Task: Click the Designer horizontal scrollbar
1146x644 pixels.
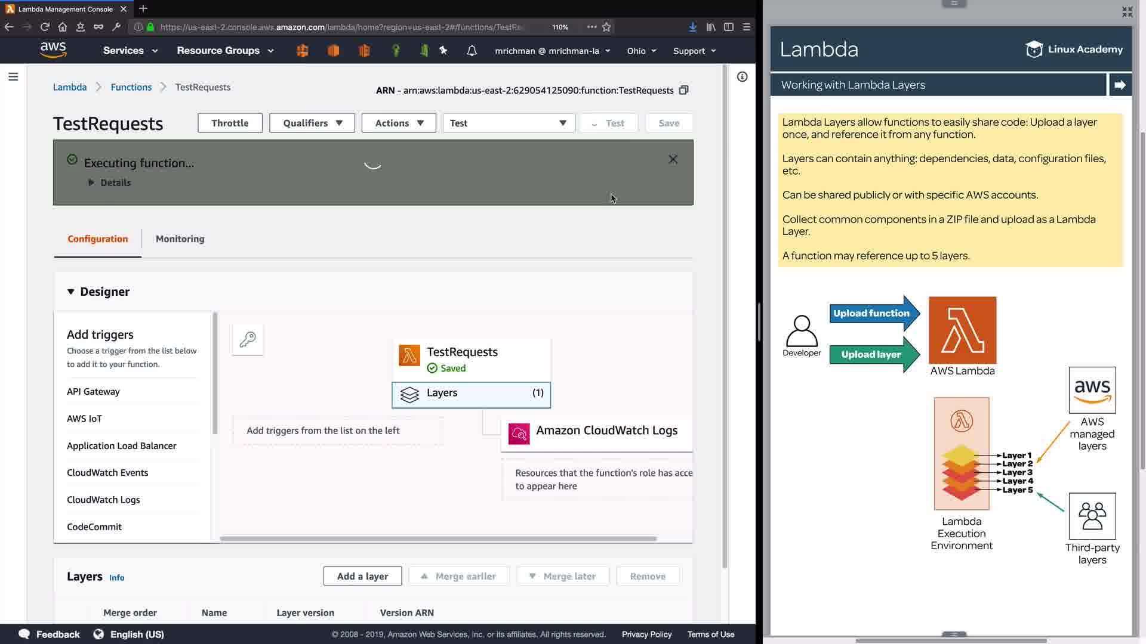Action: tap(438, 538)
